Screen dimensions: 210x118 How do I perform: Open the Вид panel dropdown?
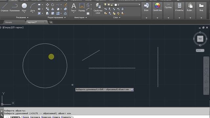(201, 18)
